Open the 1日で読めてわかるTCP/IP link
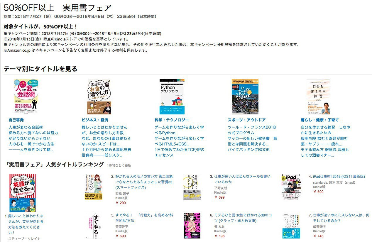This screenshot has height=242, width=372. [x=180, y=152]
